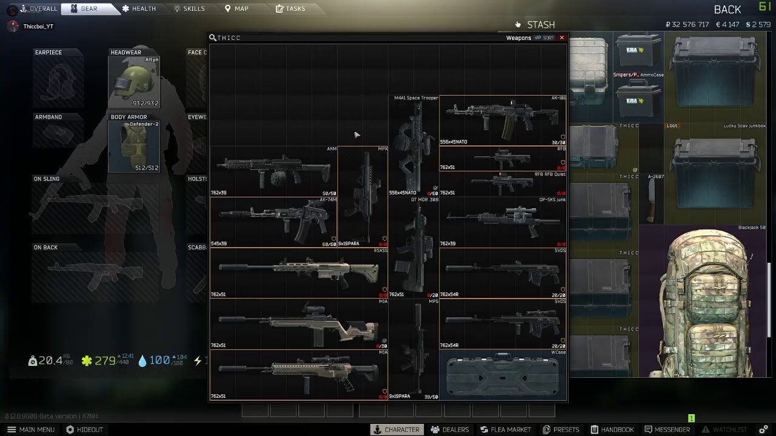Click the 762x39 caliber label on AKM
This screenshot has height=436, width=776.
(x=218, y=193)
